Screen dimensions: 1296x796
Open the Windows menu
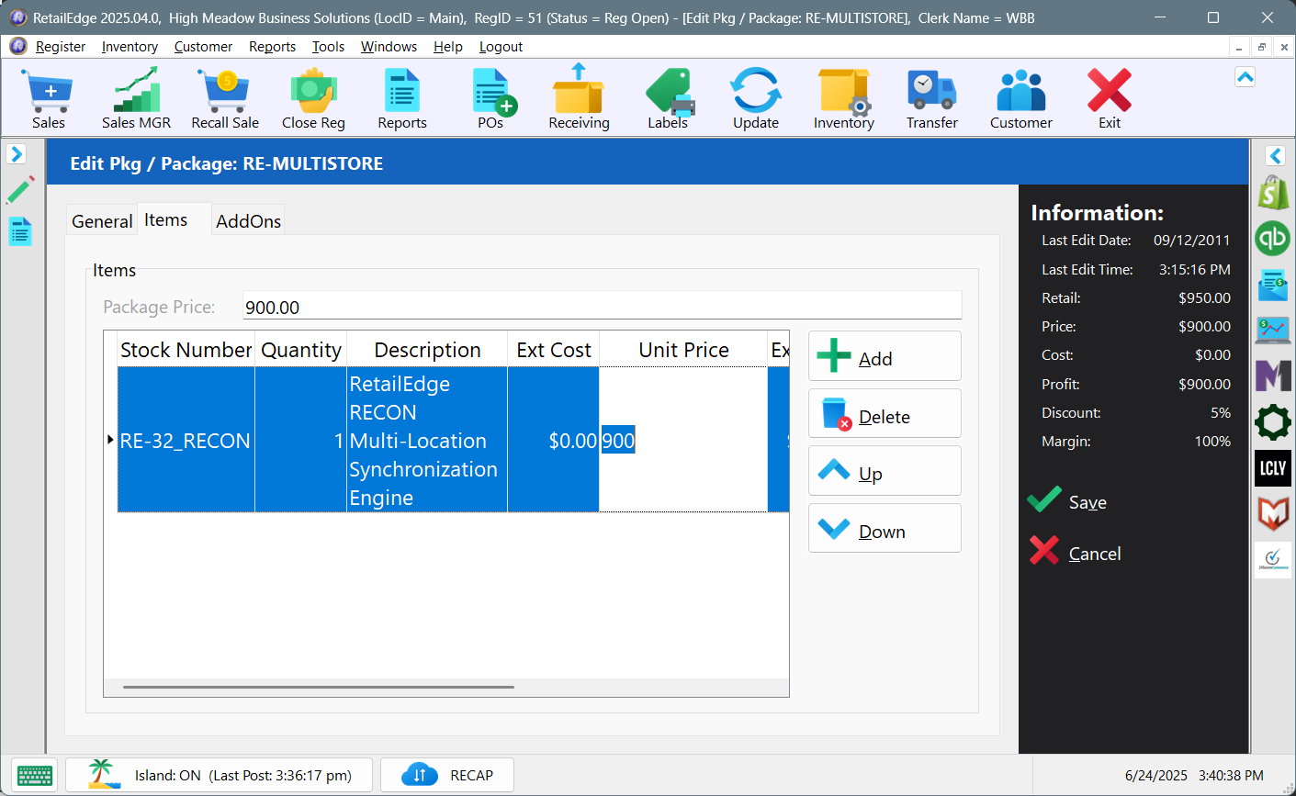click(389, 47)
